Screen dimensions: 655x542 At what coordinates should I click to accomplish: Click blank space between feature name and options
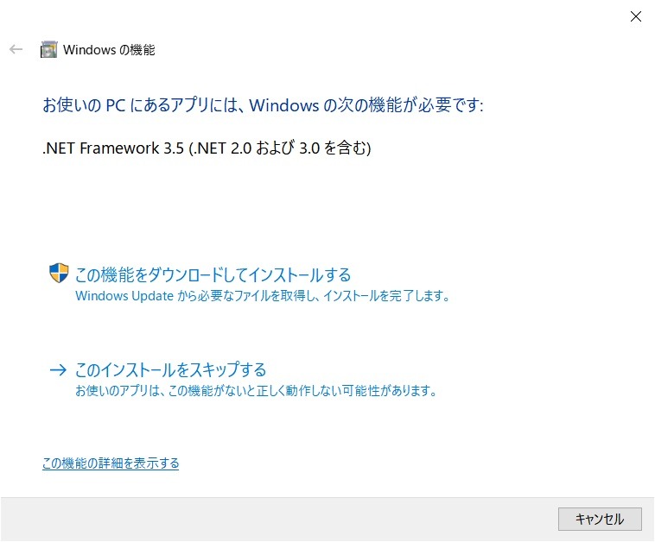coord(327,209)
